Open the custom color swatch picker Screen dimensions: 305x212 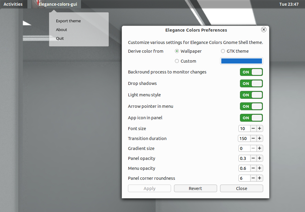[x=241, y=61]
